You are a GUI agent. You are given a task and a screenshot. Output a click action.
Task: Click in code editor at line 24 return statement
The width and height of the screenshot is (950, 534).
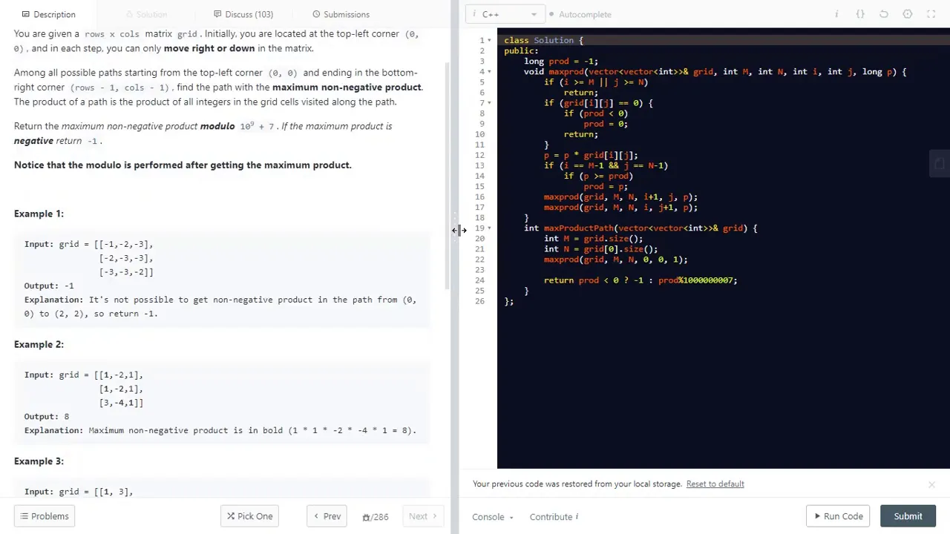click(x=641, y=280)
